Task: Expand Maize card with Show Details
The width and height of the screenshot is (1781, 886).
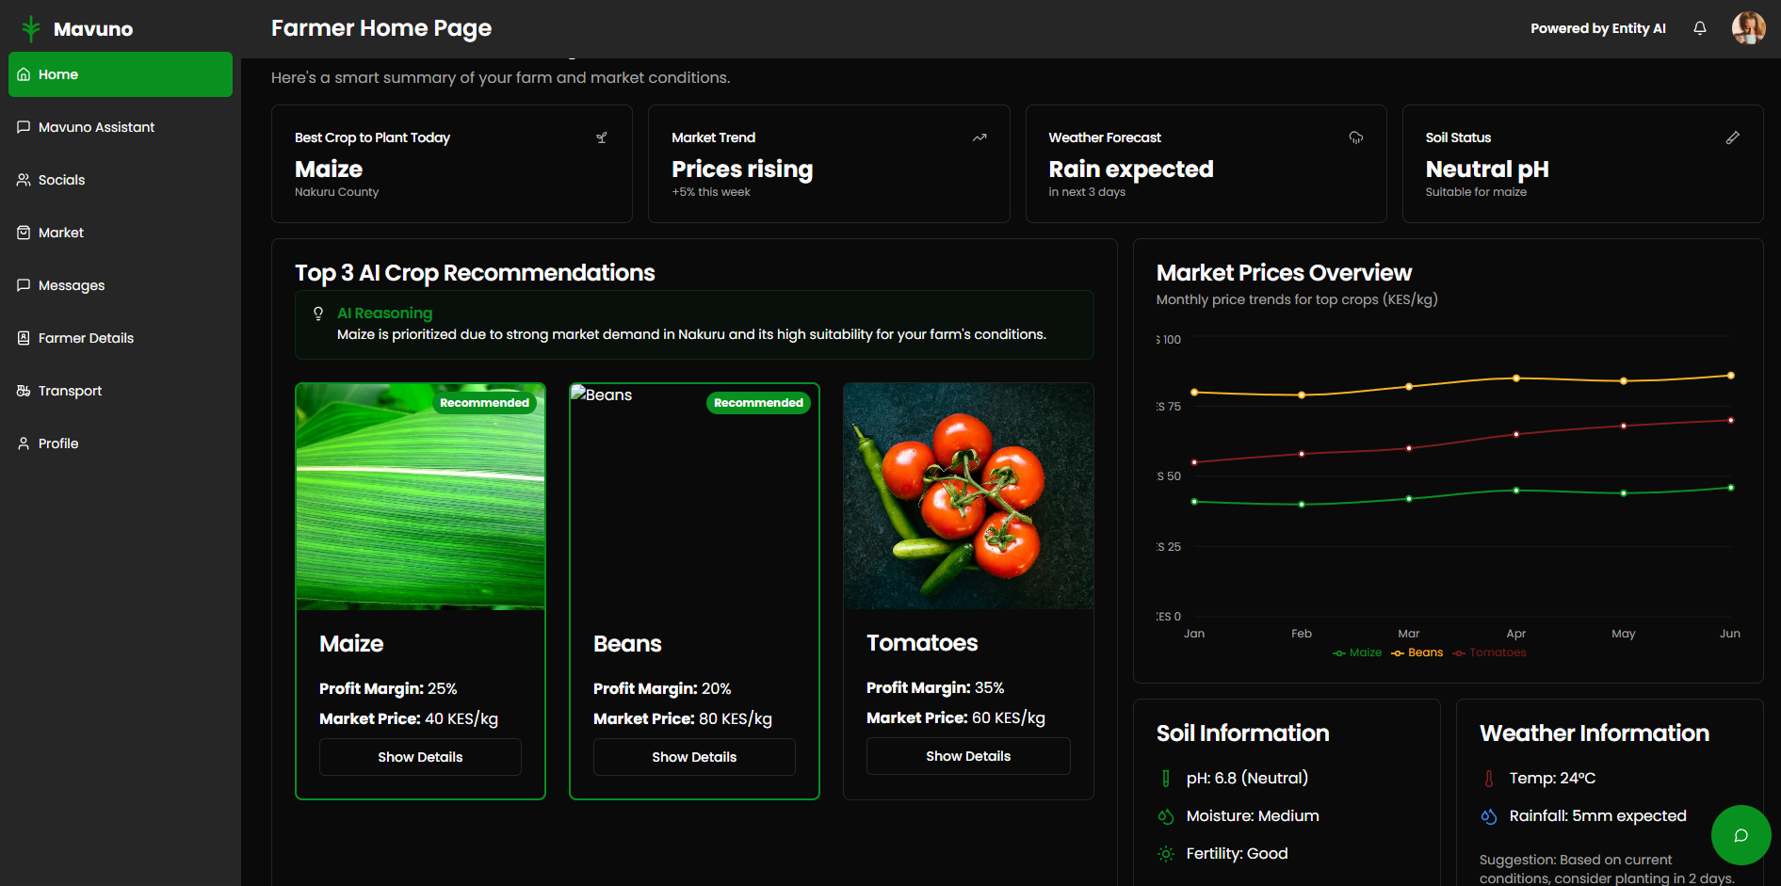Action: 420,757
